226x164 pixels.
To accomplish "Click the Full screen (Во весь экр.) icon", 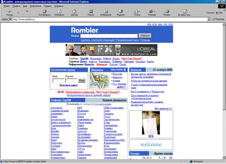I will pos(185,11).
